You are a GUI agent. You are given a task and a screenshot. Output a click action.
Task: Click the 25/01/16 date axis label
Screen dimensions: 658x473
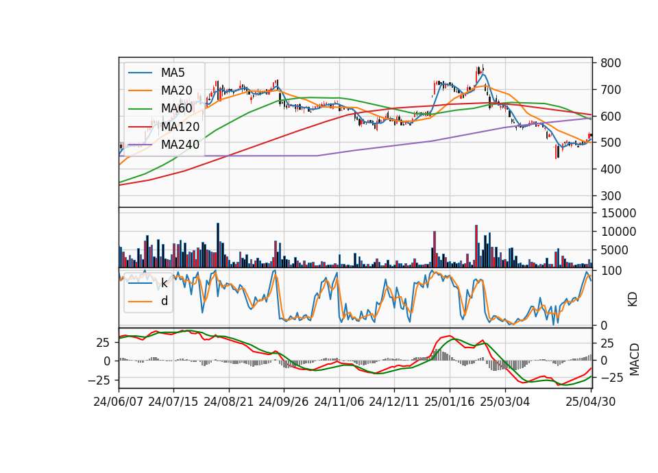pyautogui.click(x=450, y=402)
